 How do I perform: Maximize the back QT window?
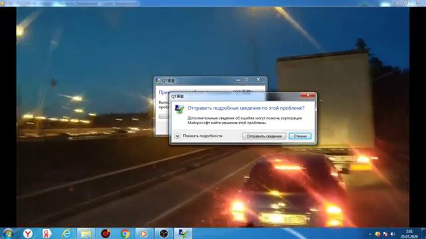pos(246,80)
